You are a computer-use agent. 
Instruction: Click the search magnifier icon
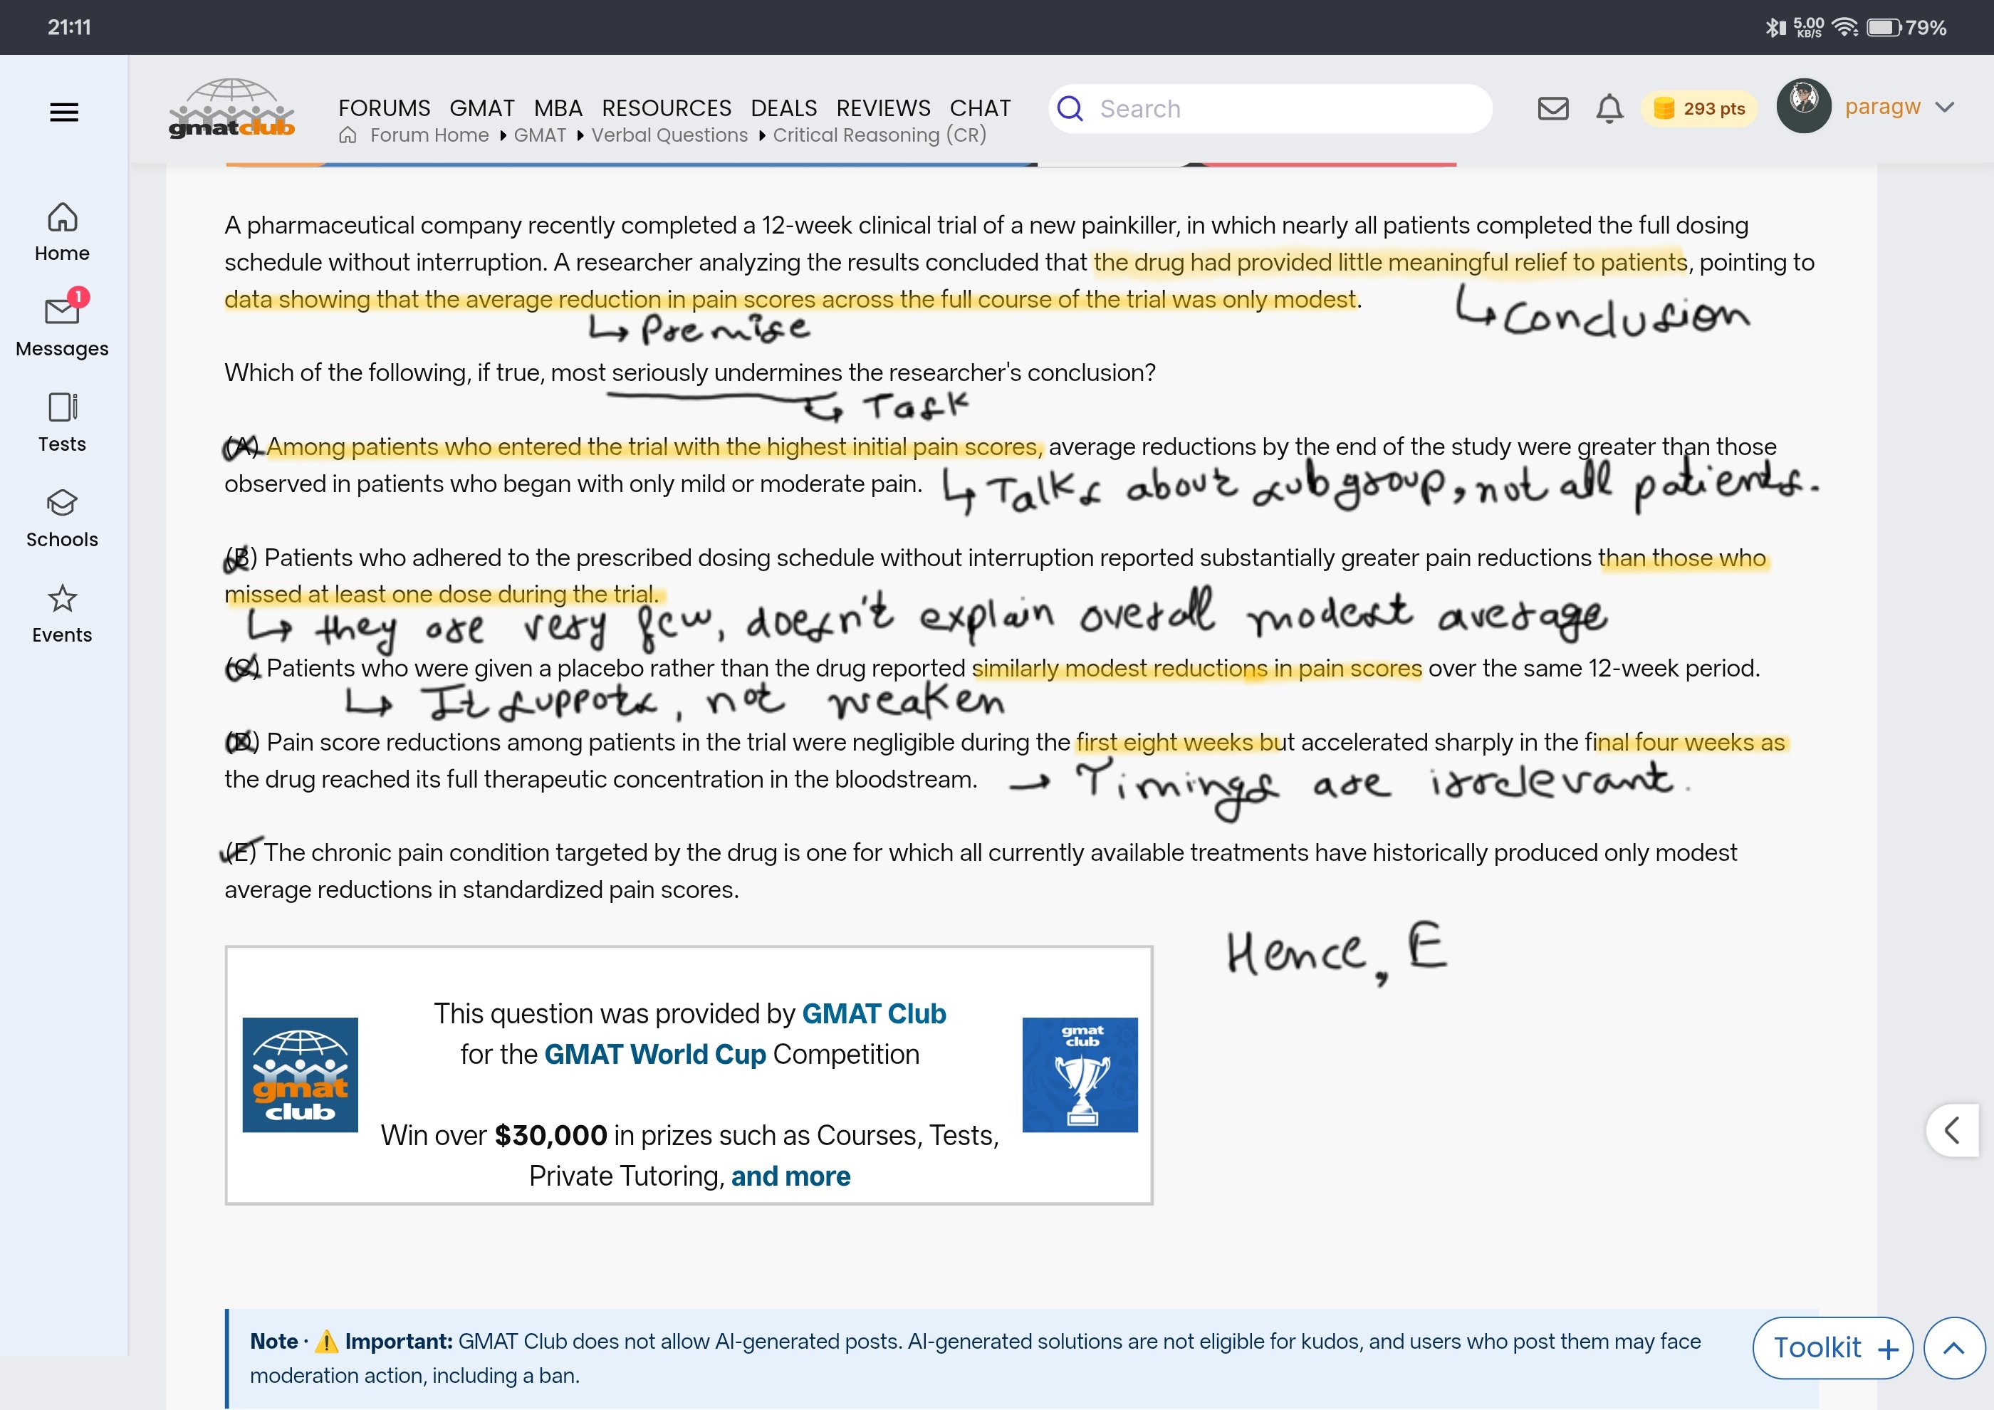tap(1070, 108)
